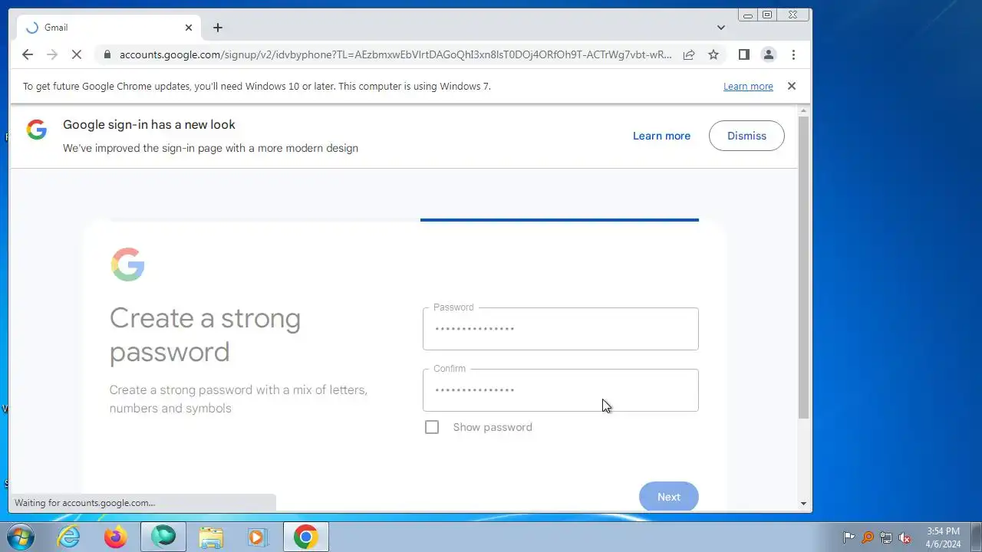
Task: Open a new tab with plus button
Action: point(218,28)
